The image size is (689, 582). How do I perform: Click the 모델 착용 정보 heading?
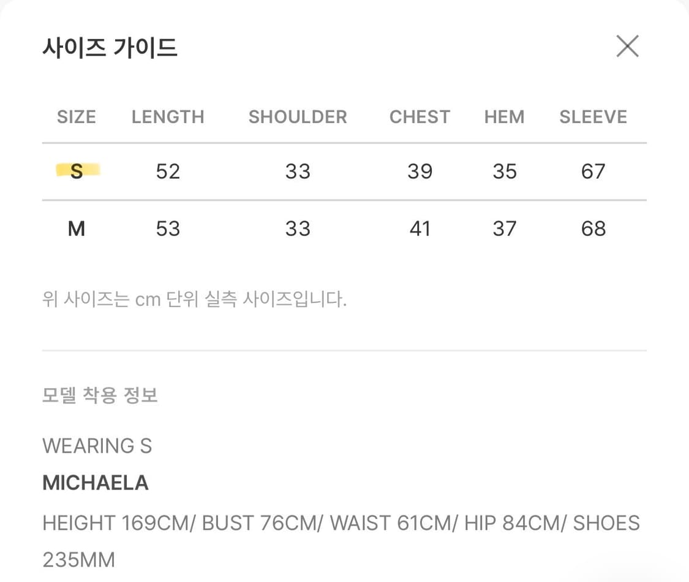[x=99, y=395]
